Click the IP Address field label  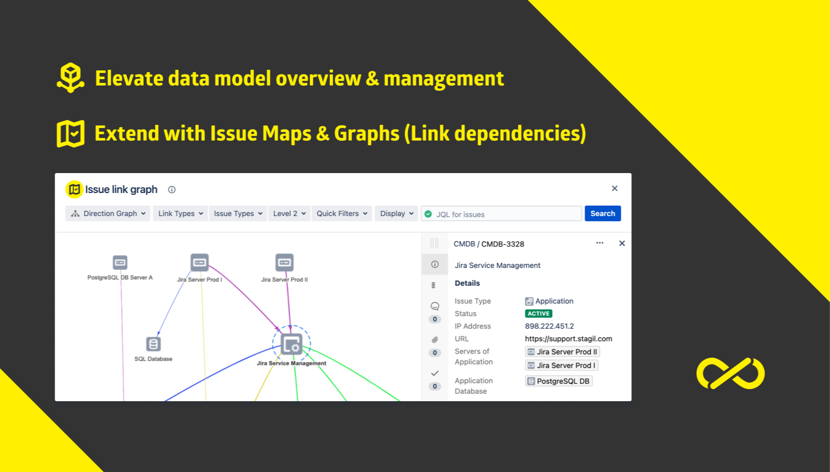point(473,326)
